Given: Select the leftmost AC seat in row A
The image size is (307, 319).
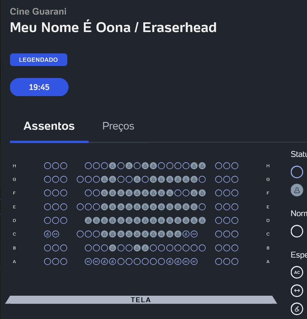Looking at the screenshot, I should (88, 261).
